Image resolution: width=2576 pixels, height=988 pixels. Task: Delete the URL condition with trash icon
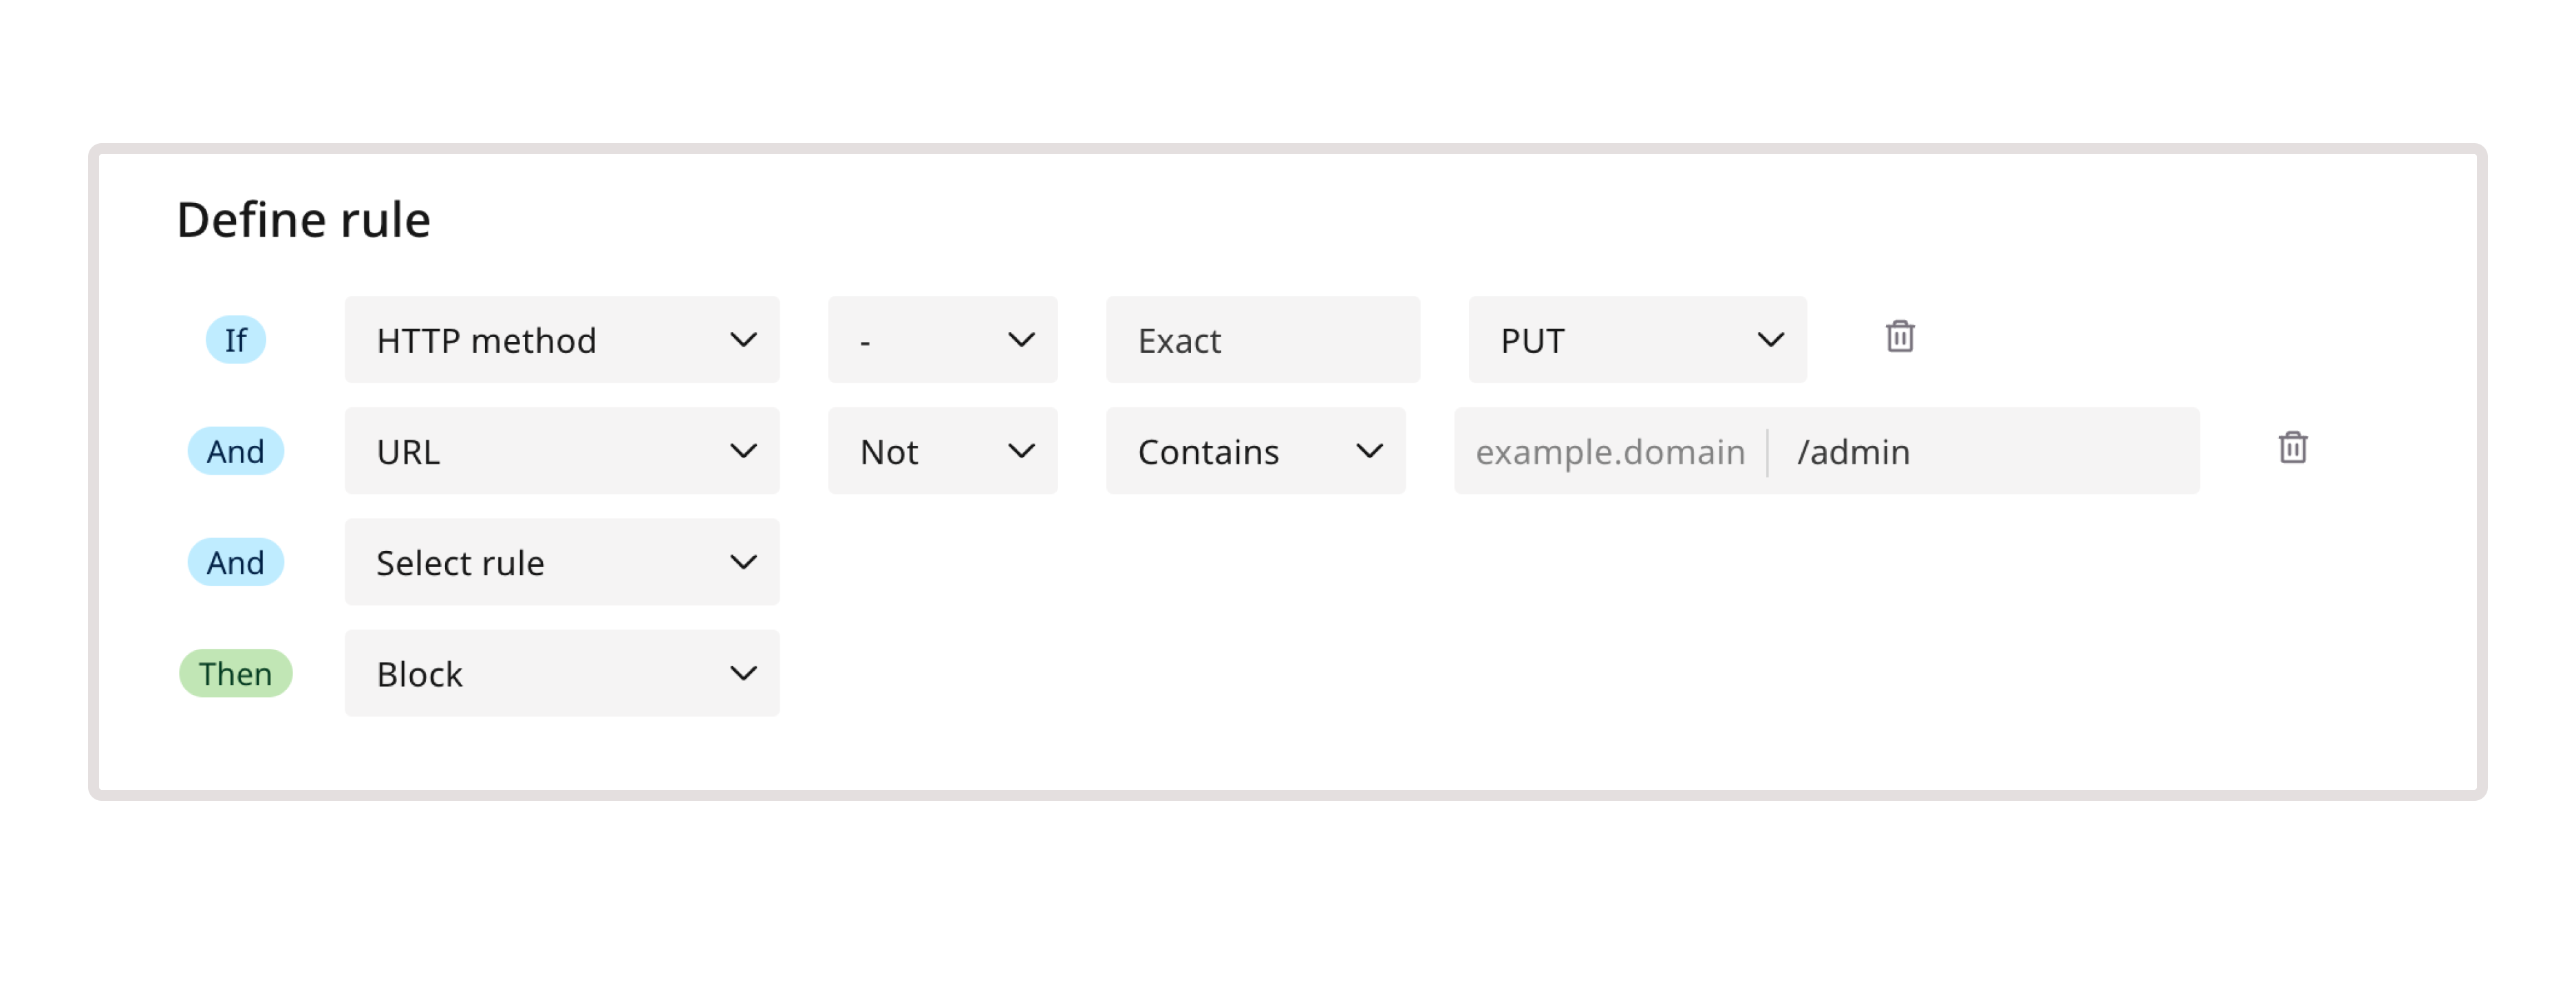(2292, 448)
